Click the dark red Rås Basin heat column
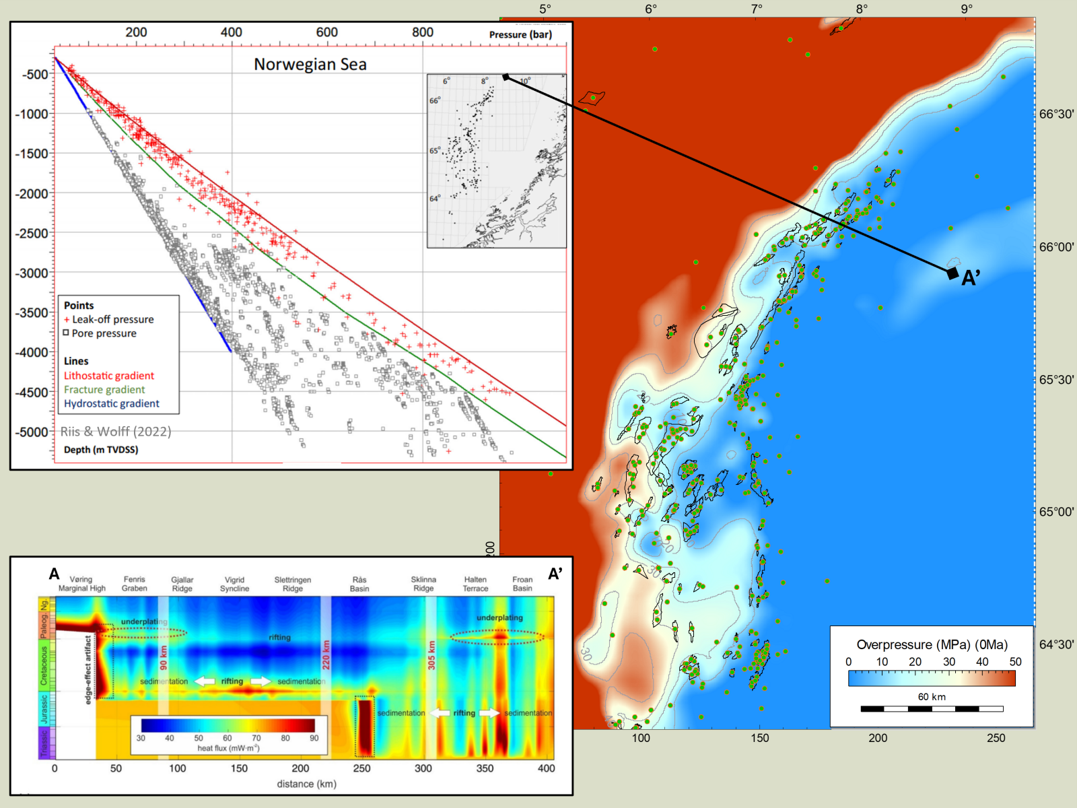 (x=364, y=727)
